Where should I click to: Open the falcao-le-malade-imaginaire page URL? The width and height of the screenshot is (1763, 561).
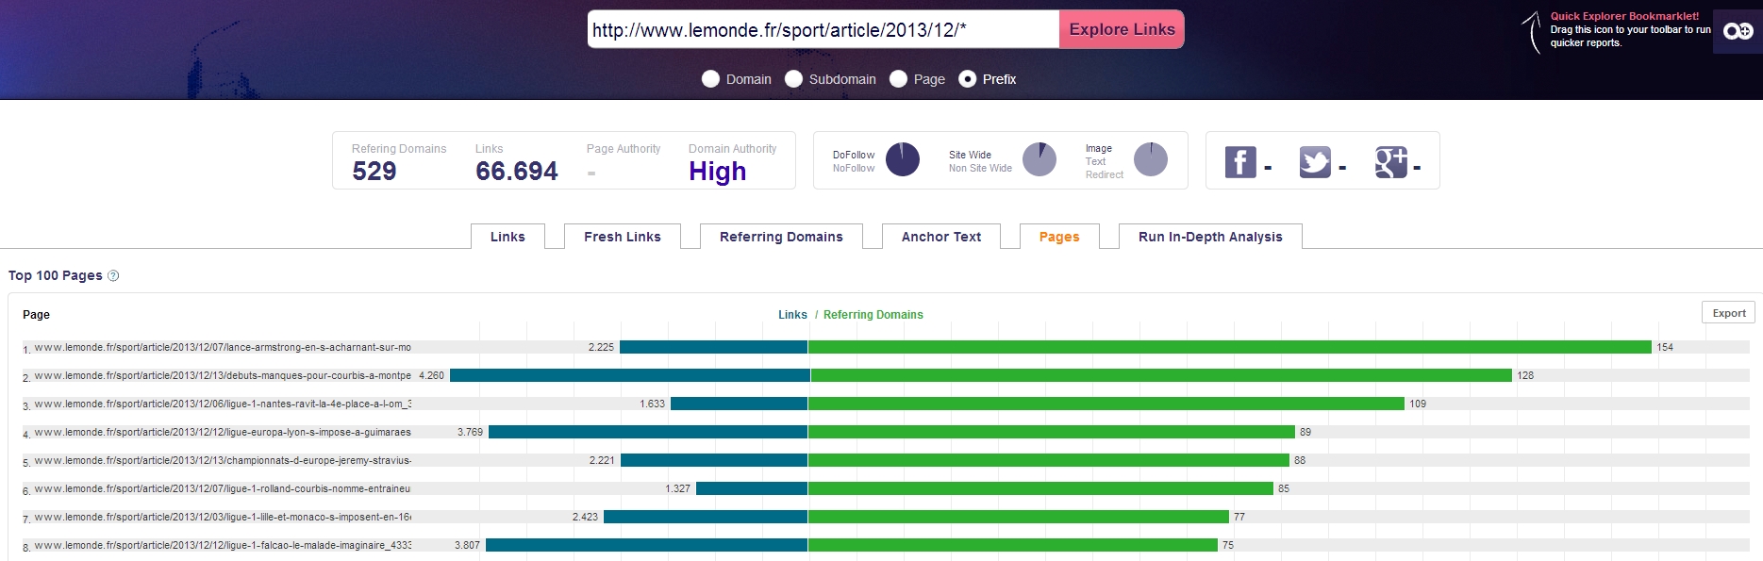tap(223, 545)
